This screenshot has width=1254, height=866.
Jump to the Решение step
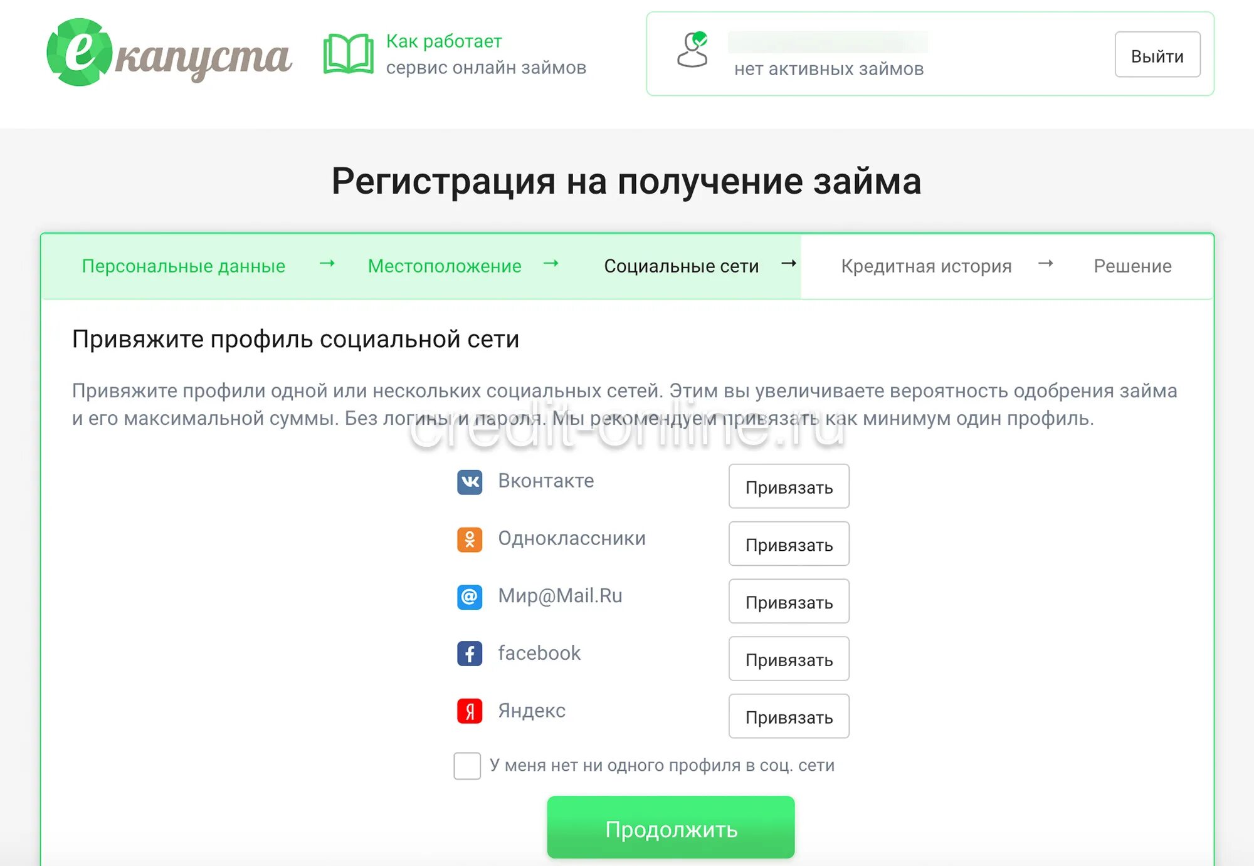pyautogui.click(x=1132, y=266)
